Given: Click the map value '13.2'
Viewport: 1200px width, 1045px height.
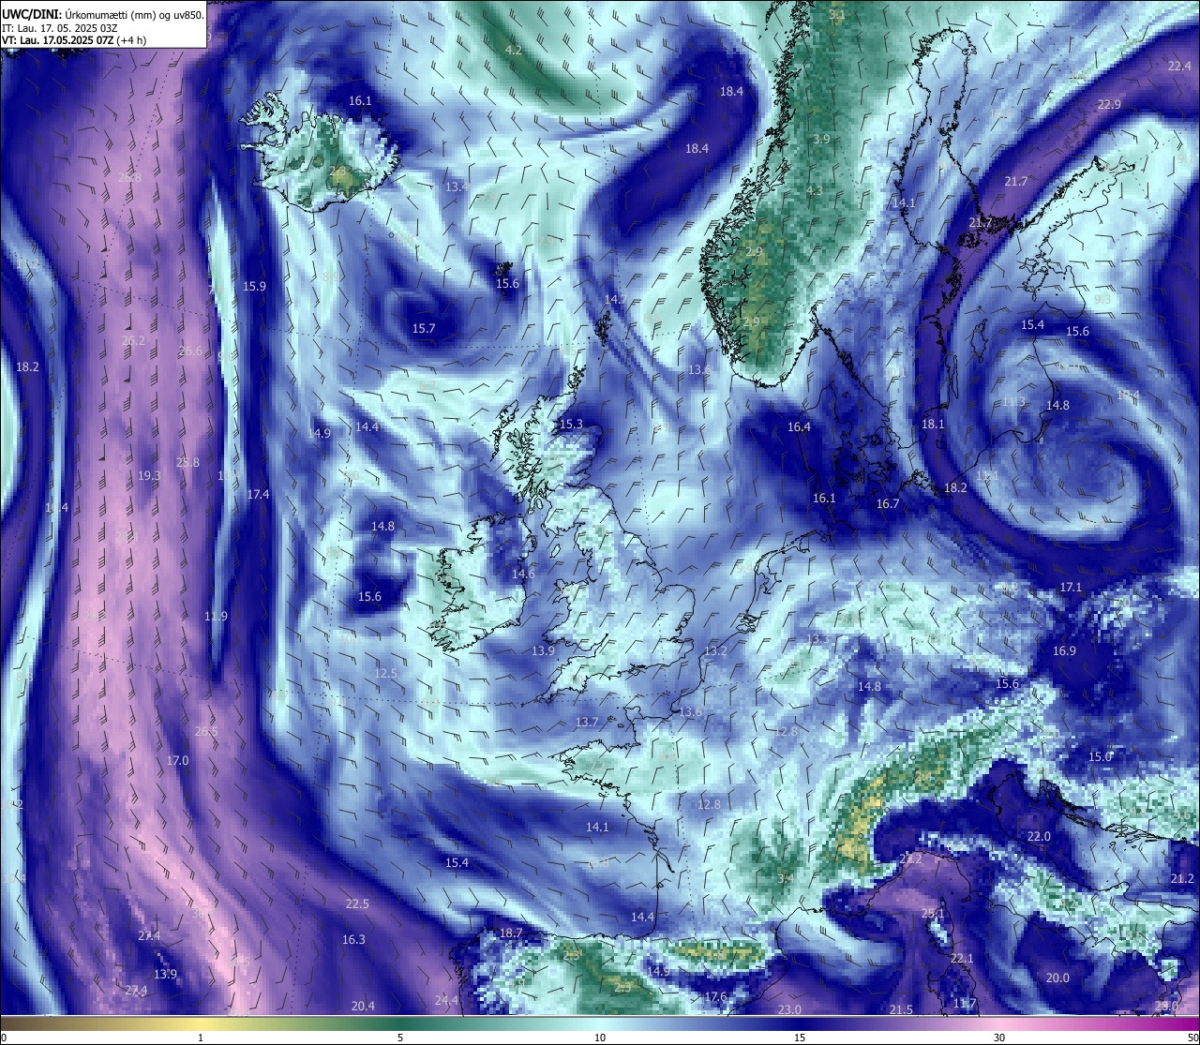Looking at the screenshot, I should point(715,650).
